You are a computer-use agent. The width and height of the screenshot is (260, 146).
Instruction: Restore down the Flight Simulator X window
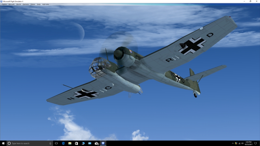(x=250, y=1)
